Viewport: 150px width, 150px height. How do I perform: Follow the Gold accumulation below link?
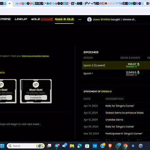35,56
